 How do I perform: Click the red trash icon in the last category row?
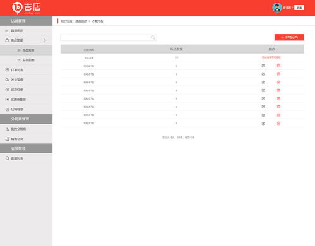pyautogui.click(x=278, y=124)
